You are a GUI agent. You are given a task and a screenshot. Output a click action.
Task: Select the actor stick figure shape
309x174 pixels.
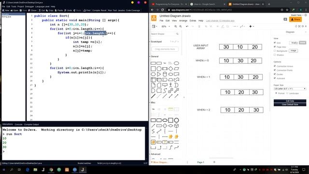(x=170, y=85)
